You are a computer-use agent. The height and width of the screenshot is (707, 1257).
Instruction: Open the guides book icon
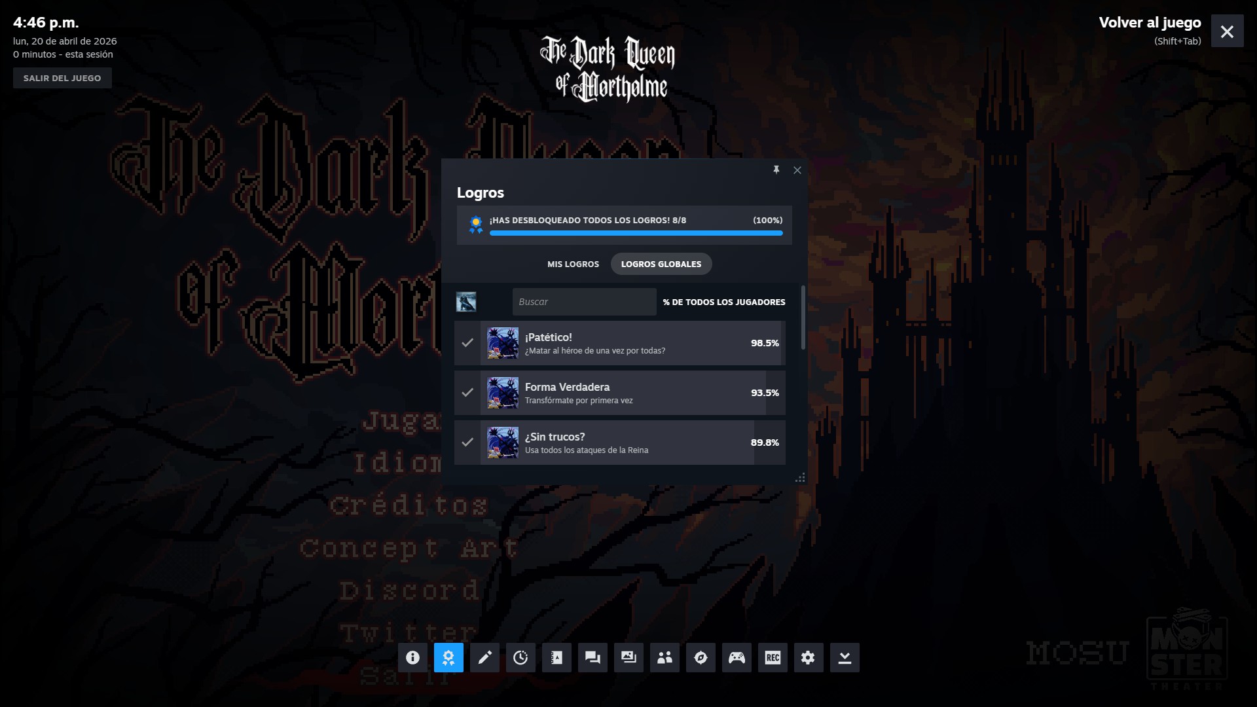pos(556,657)
